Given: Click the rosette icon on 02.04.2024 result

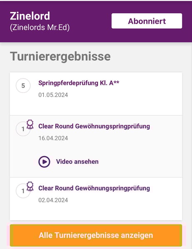Looking at the screenshot, I should coord(30,186).
